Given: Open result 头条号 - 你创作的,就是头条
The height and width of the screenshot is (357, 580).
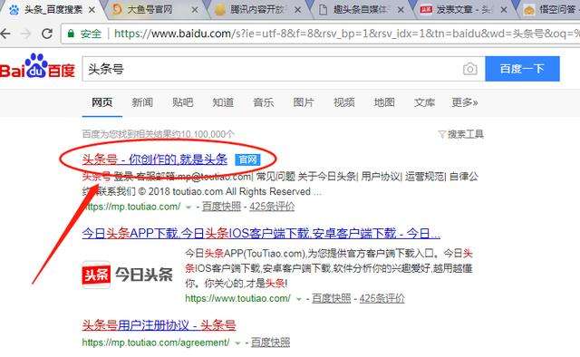Looking at the screenshot, I should tap(155, 159).
